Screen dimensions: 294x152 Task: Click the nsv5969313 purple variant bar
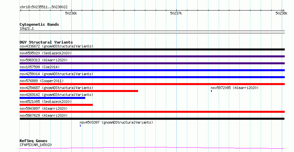152,63
